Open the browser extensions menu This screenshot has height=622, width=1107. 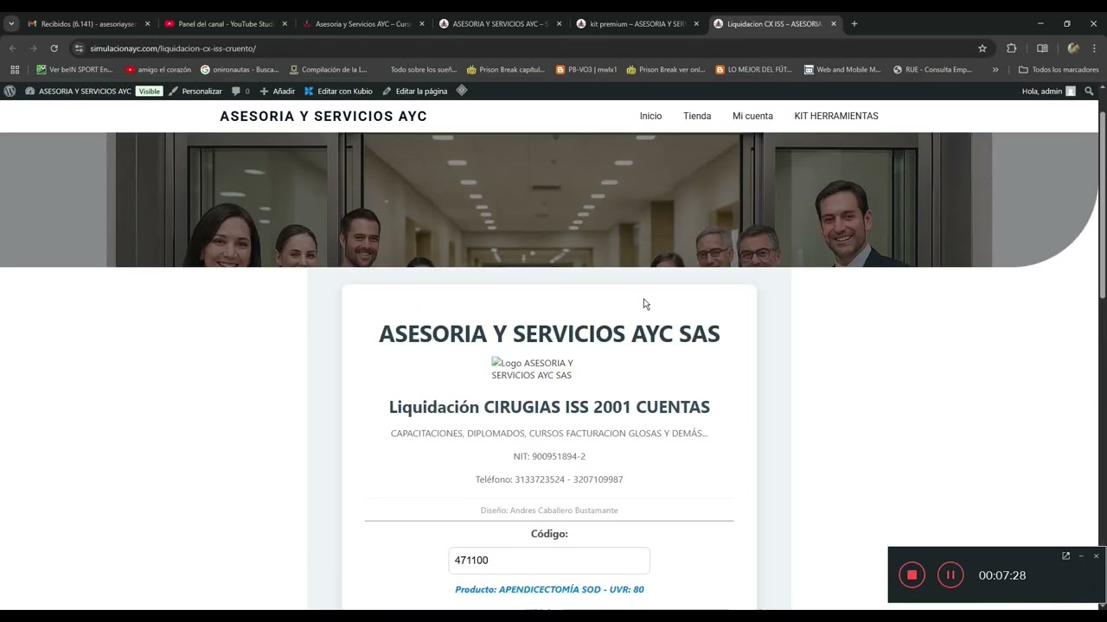(1011, 48)
